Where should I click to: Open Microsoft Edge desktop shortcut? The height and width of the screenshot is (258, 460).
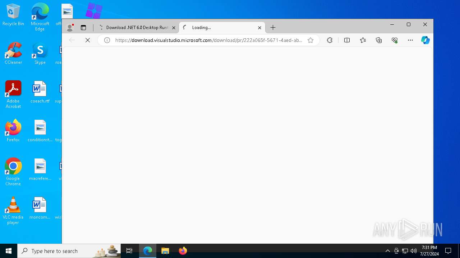pyautogui.click(x=40, y=17)
